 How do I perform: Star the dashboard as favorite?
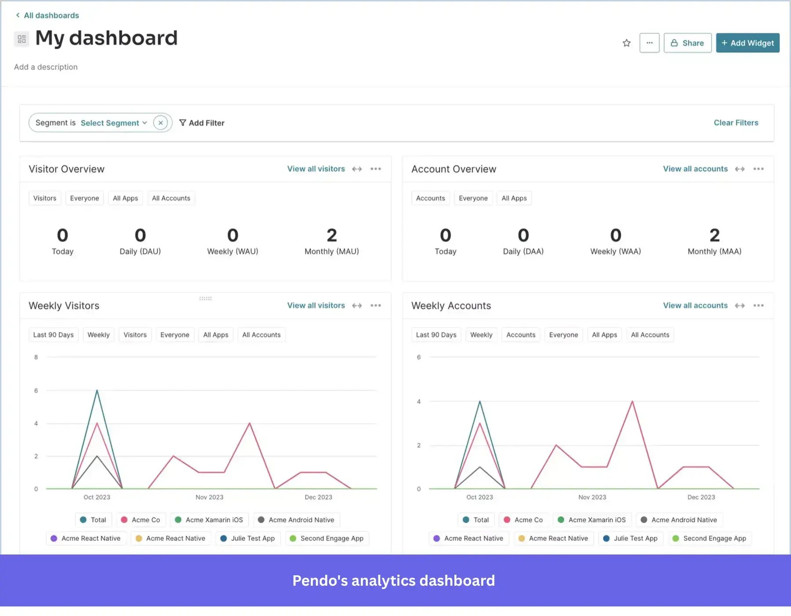point(627,43)
